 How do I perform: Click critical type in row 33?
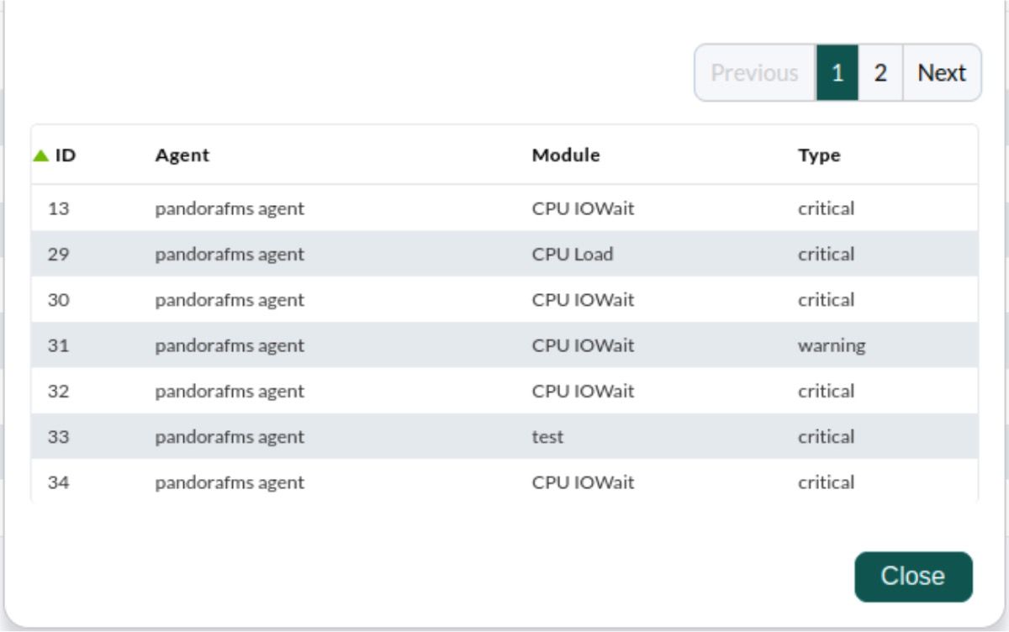(x=826, y=437)
